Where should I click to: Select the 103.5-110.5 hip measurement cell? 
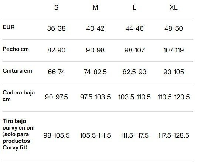[135, 97]
